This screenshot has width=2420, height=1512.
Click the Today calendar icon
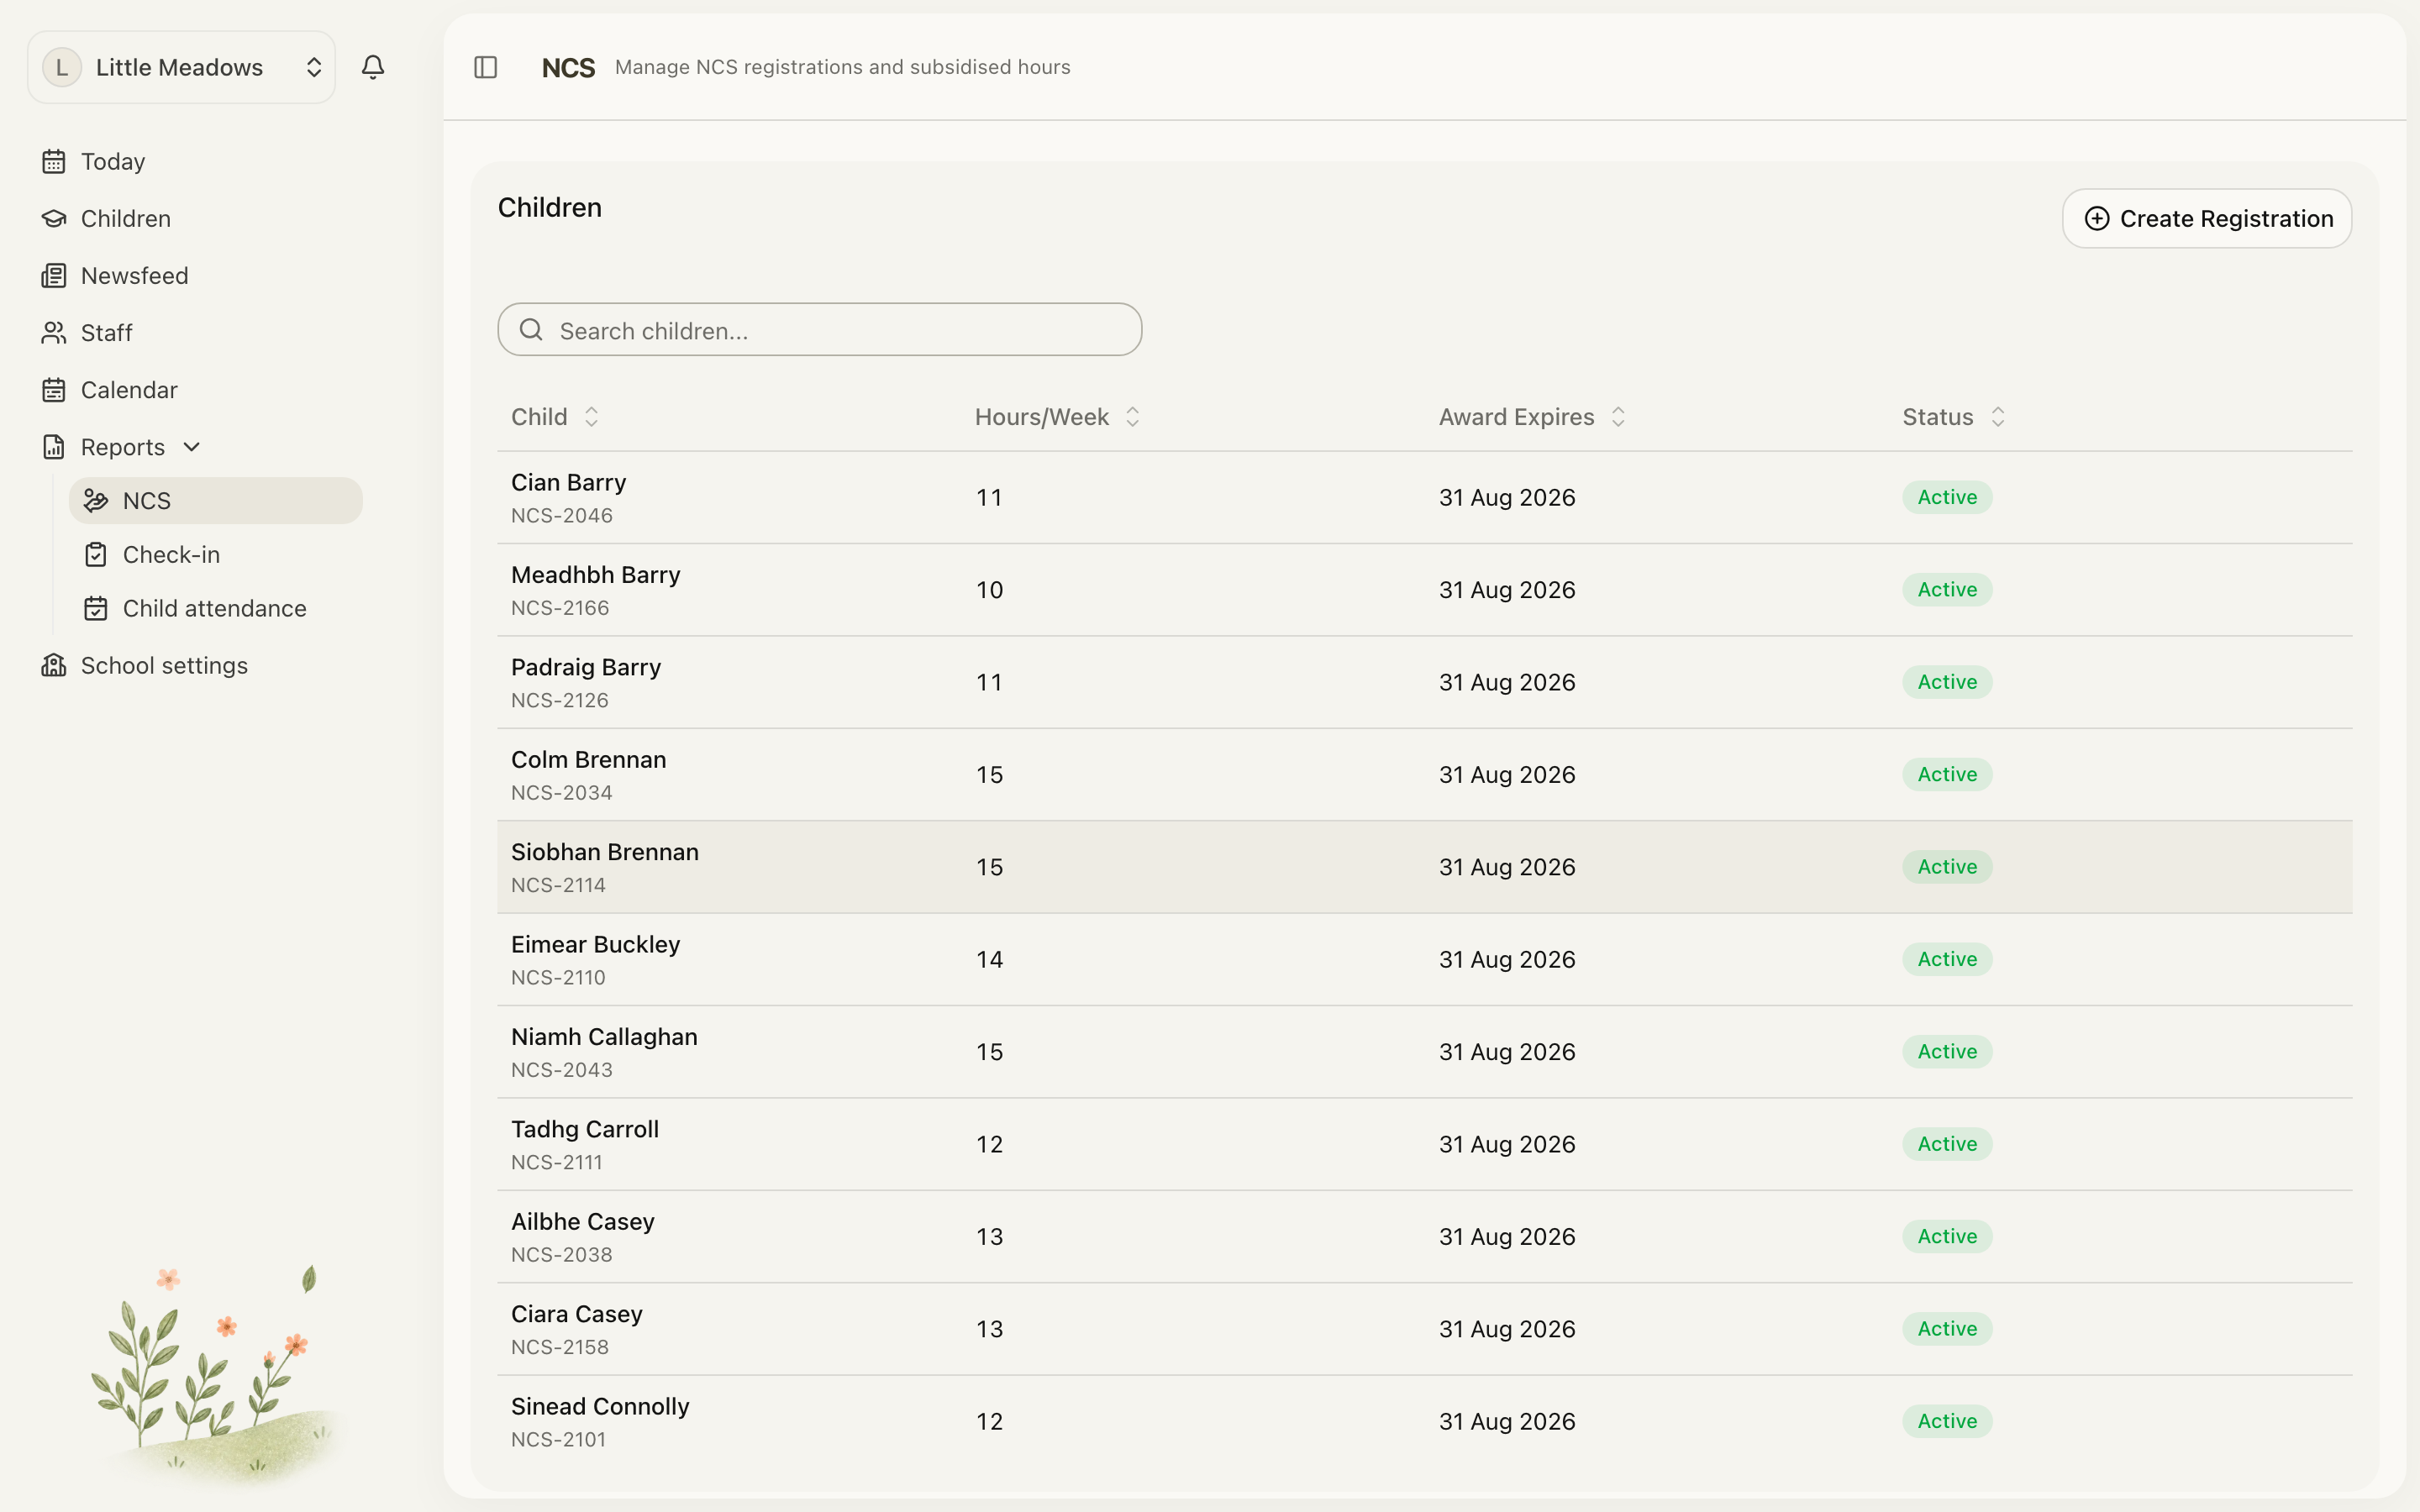point(54,161)
